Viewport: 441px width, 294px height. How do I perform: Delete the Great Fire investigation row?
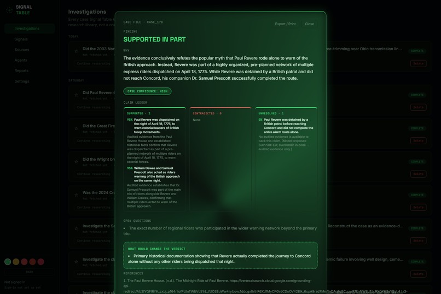tap(418, 140)
